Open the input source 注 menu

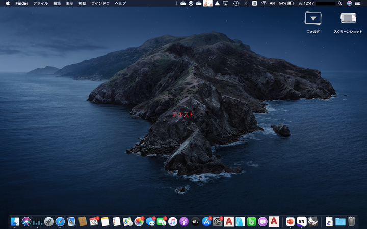pos(254,3)
